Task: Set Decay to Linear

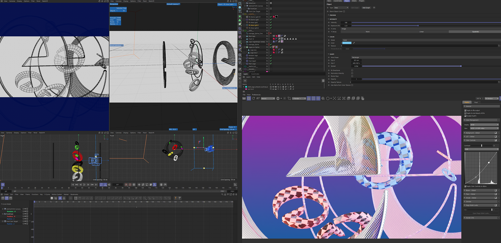Action: coord(422,32)
